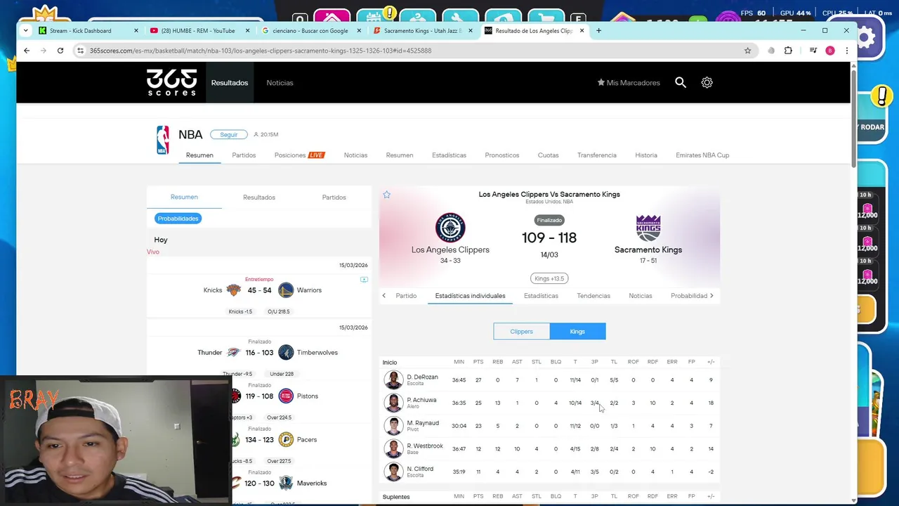Click N. Clifford player name

[x=420, y=469]
